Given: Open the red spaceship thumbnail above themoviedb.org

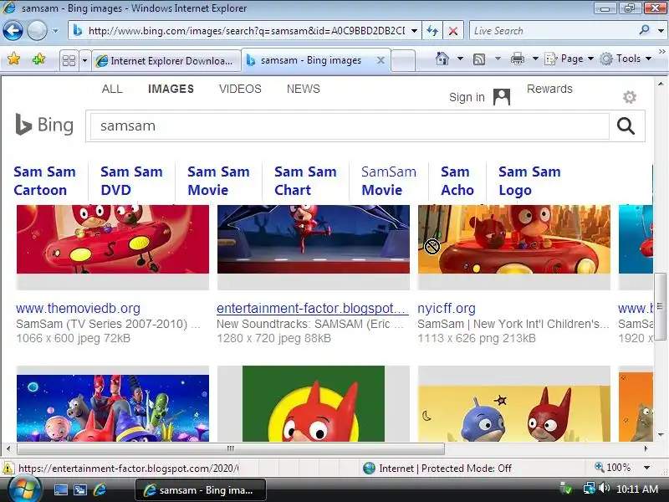Looking at the screenshot, I should [113, 239].
